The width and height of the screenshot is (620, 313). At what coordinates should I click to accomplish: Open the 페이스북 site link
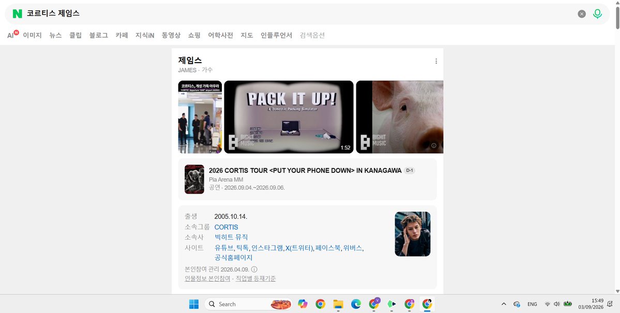(328, 248)
